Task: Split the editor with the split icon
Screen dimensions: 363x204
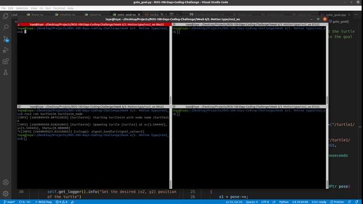Action: pyautogui.click(x=171, y=15)
